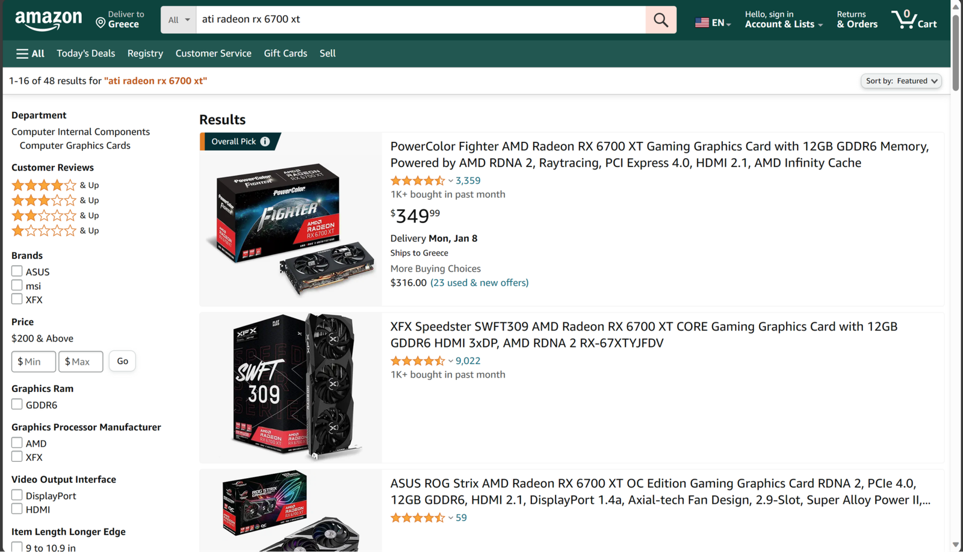Enable the ASUS brand checkbox
The image size is (963, 552).
pos(17,271)
